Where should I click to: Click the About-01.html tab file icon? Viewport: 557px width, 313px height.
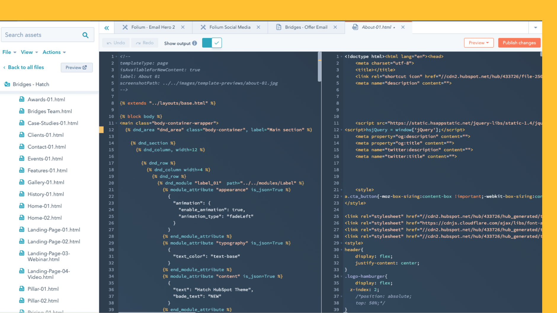(x=355, y=27)
